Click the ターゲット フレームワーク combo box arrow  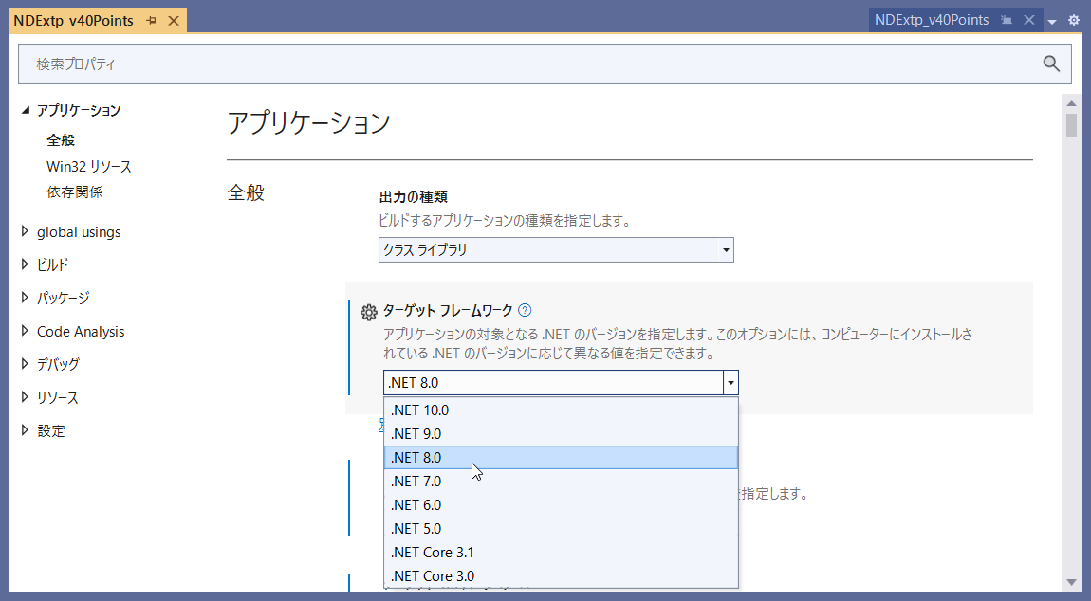[730, 383]
